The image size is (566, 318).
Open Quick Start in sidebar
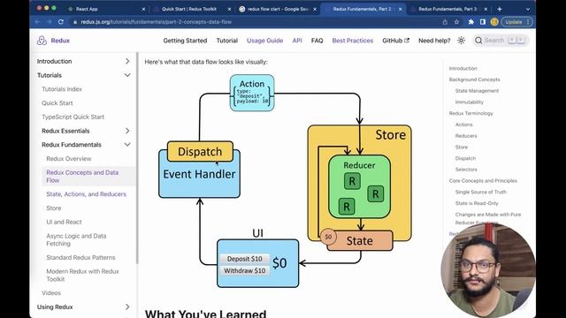tap(57, 103)
